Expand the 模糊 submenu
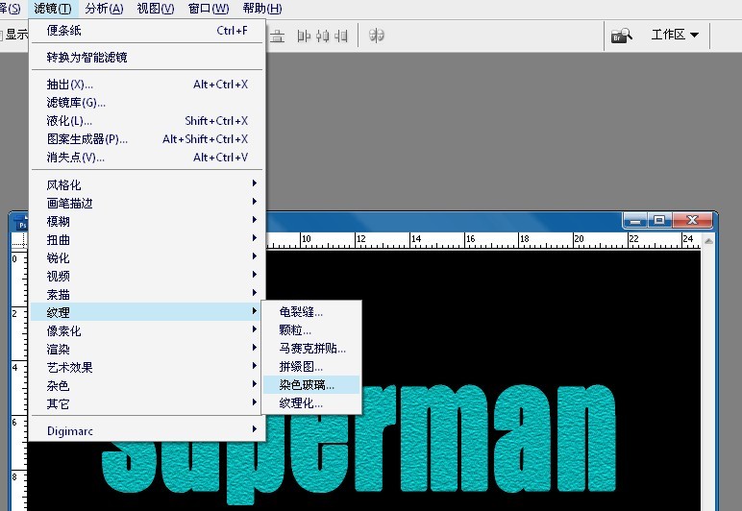Image resolution: width=742 pixels, height=511 pixels. 147,221
